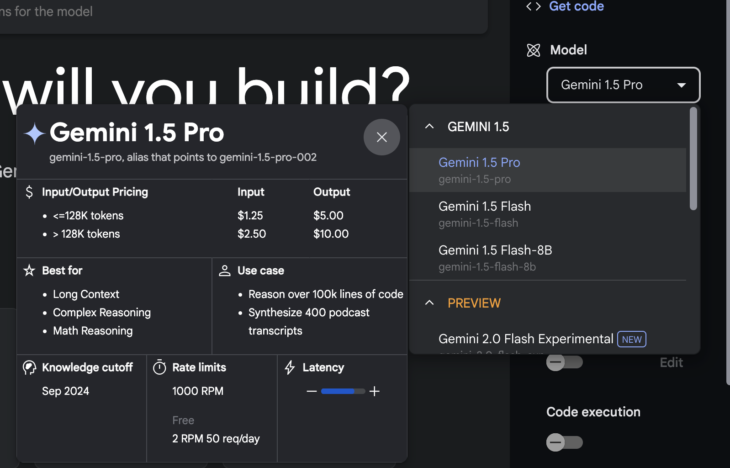Click the Latency lightning bolt icon
Image resolution: width=730 pixels, height=468 pixels.
click(290, 367)
